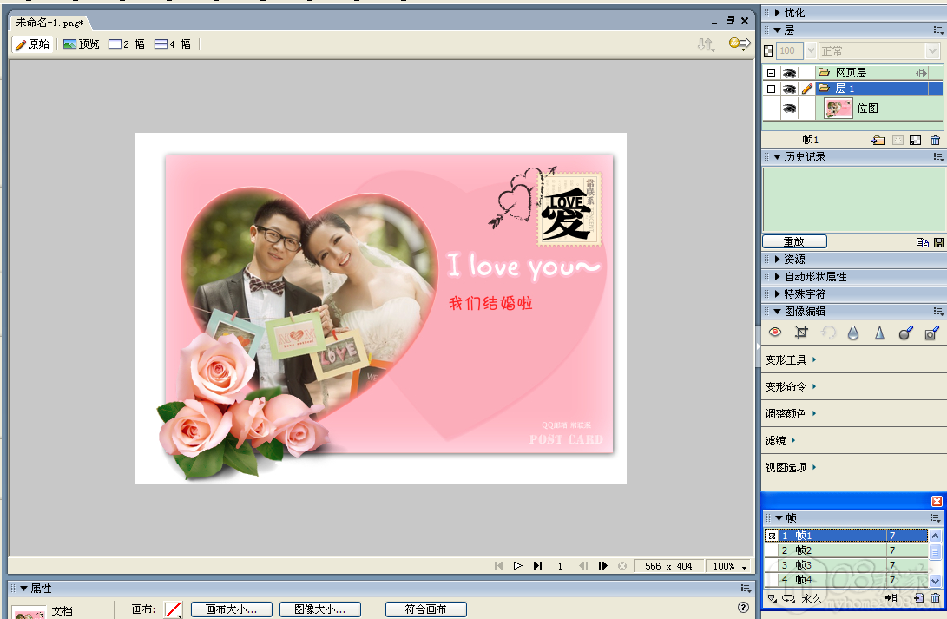This screenshot has width=947, height=619.
Task: Click the 画布大小 button
Action: click(231, 609)
